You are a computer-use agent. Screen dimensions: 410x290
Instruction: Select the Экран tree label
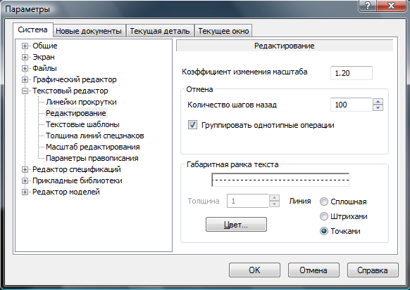[44, 57]
